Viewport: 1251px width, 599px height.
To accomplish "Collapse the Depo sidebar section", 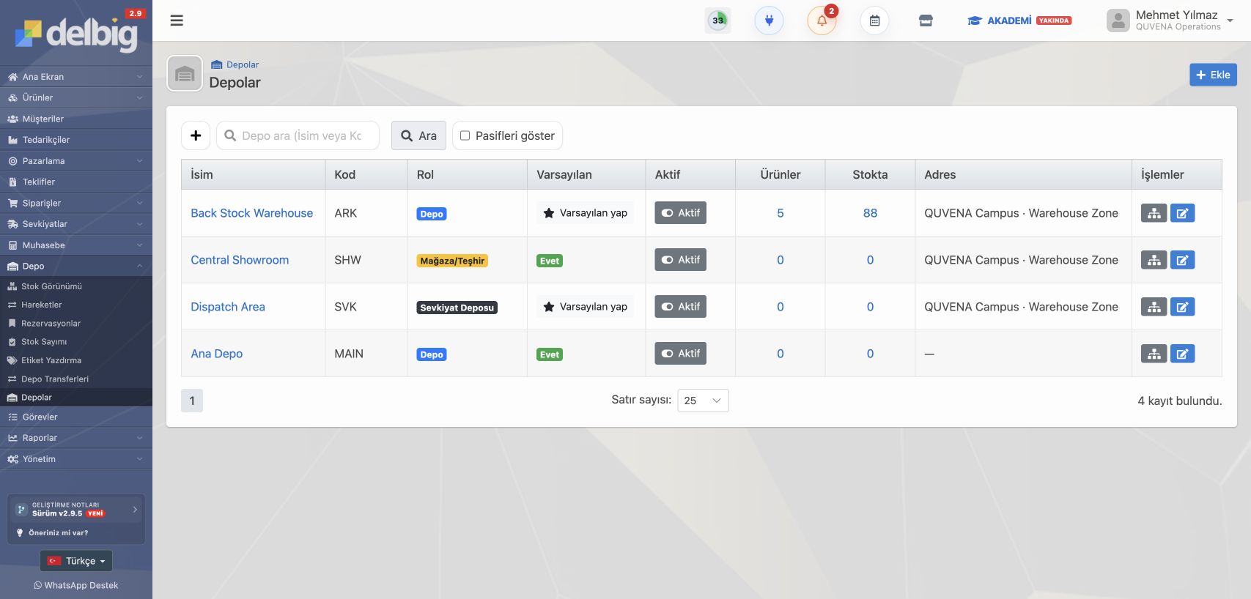I will pyautogui.click(x=76, y=266).
